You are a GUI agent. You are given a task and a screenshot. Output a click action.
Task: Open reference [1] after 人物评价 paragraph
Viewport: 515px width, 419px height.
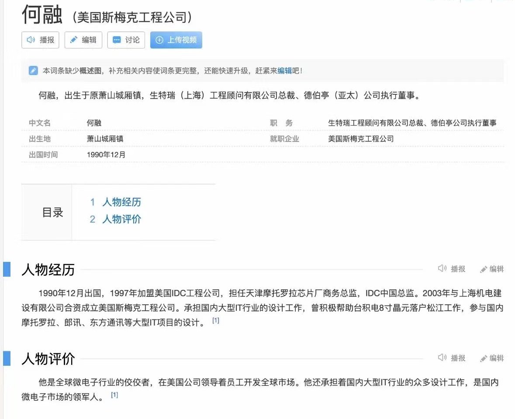coord(114,395)
